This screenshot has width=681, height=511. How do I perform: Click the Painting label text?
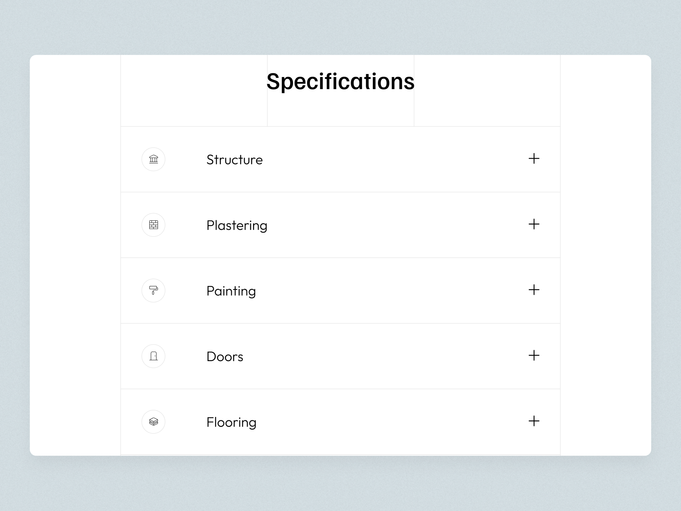[231, 291]
